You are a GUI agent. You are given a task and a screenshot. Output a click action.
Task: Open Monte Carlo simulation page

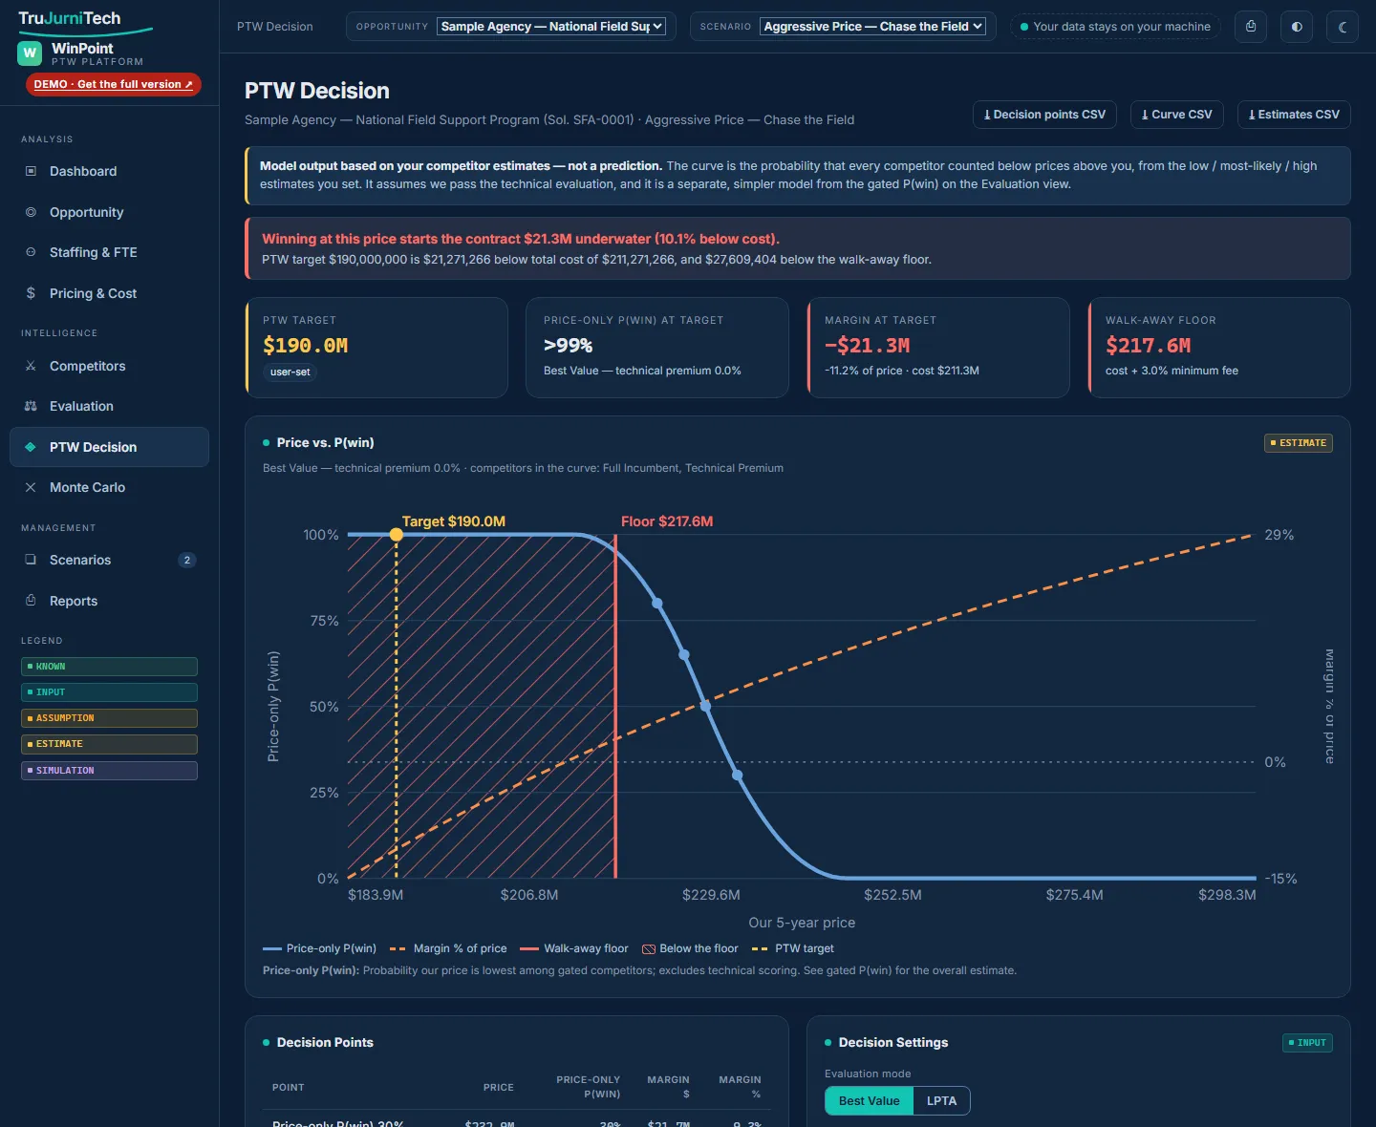coord(109,487)
